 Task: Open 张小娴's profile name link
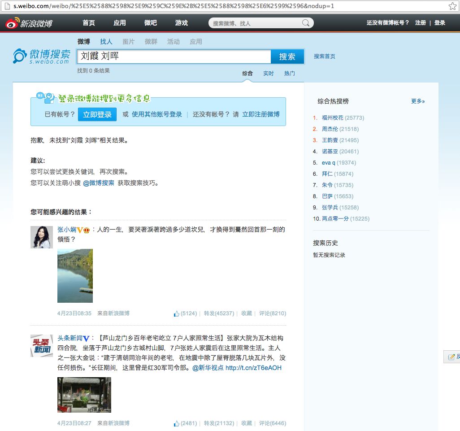(67, 230)
